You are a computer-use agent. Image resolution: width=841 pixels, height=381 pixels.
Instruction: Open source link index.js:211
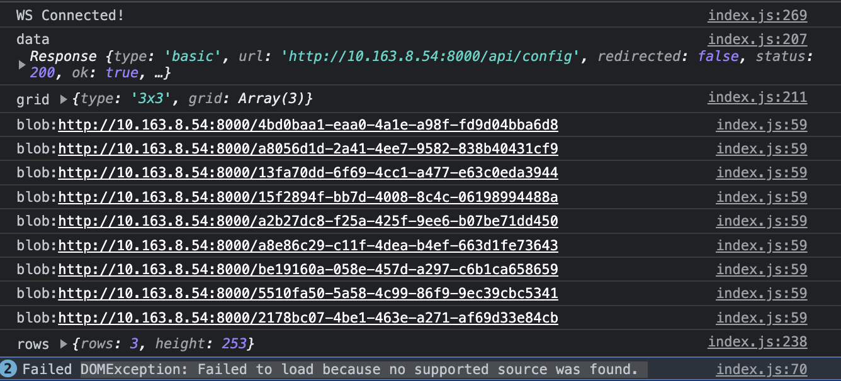click(757, 97)
